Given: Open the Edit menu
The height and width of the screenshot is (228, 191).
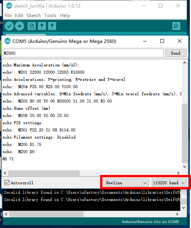Looking at the screenshot, I should pos(19,15).
